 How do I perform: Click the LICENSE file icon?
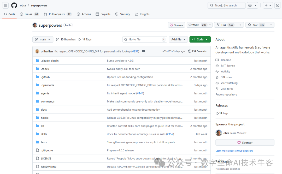click(x=37, y=158)
